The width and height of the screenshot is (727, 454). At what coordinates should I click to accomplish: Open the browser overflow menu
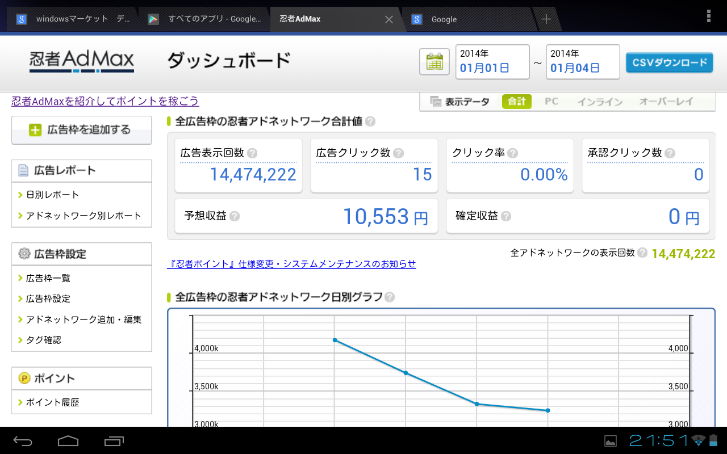pos(708,16)
